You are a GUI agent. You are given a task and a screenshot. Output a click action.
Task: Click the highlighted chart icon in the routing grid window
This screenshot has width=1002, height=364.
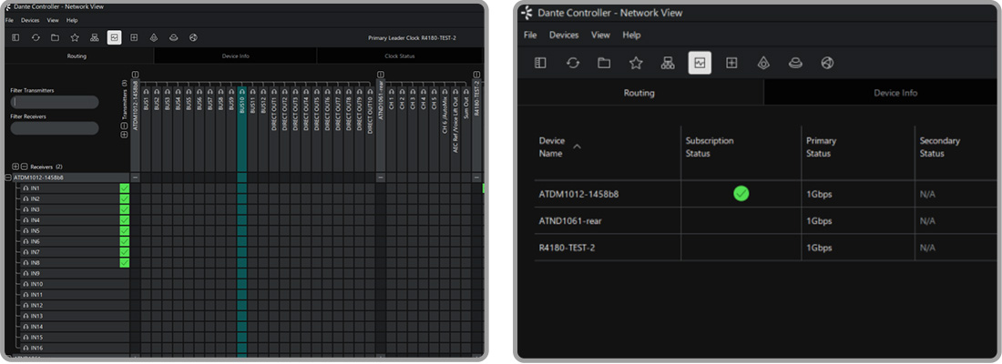[x=115, y=37]
